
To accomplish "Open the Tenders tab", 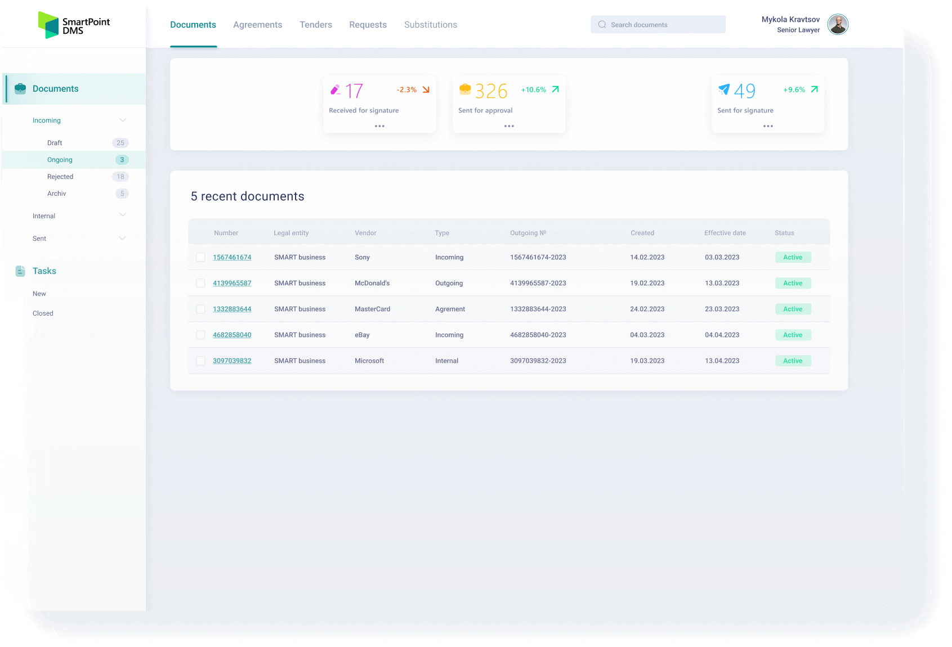I will 316,24.
